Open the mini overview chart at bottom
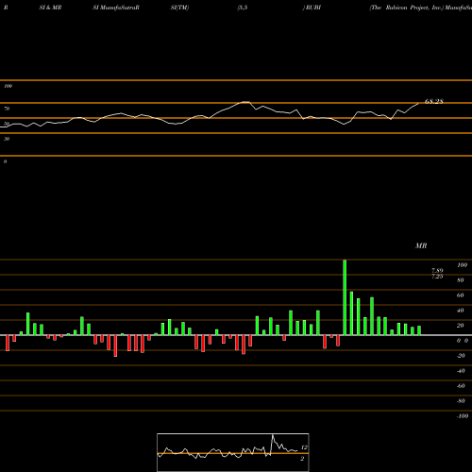The image size is (472, 472). click(x=233, y=452)
